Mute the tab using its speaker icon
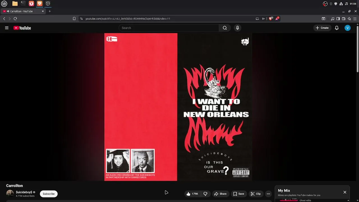Image resolution: width=359 pixels, height=202 pixels. (x=8, y=11)
